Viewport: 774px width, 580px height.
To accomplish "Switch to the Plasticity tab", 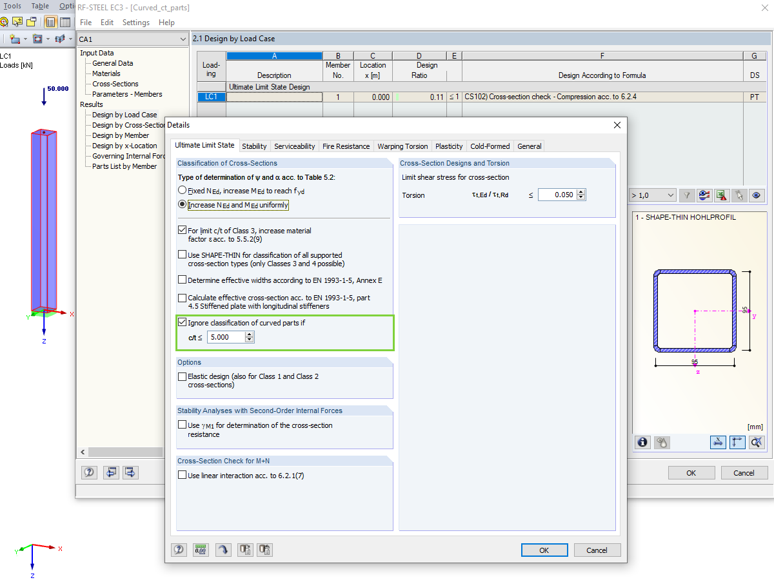I will pos(449,146).
